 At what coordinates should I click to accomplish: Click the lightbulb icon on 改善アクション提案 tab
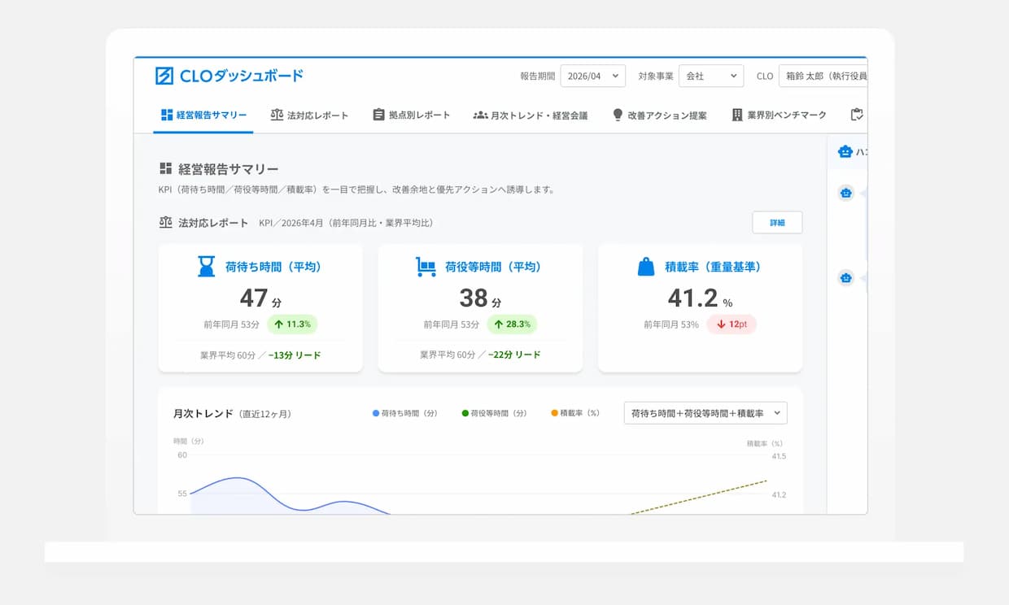click(x=618, y=115)
